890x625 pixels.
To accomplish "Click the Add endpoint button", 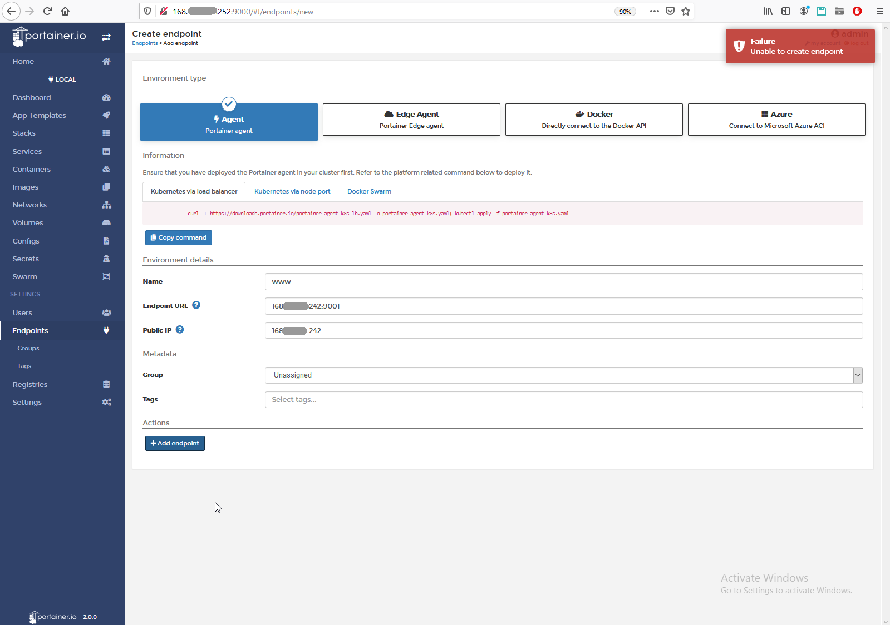I will 175,443.
